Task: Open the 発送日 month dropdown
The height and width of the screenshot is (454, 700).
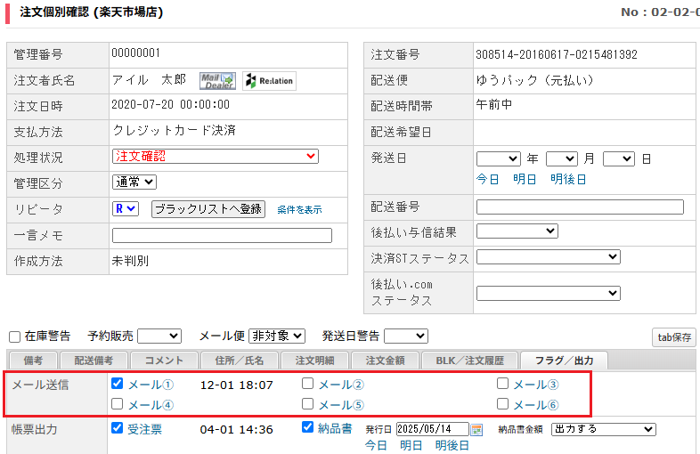Action: pyautogui.click(x=562, y=159)
